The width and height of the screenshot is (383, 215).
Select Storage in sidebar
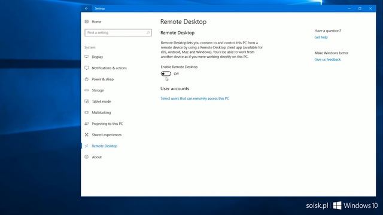tap(98, 90)
